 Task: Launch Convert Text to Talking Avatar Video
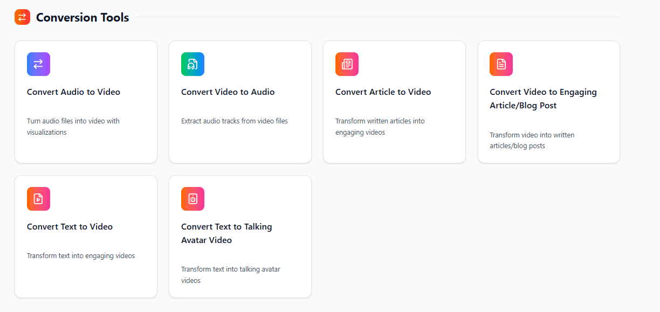(x=226, y=233)
